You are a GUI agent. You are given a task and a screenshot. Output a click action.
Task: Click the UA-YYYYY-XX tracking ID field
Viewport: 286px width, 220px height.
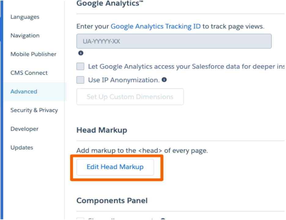point(174,41)
